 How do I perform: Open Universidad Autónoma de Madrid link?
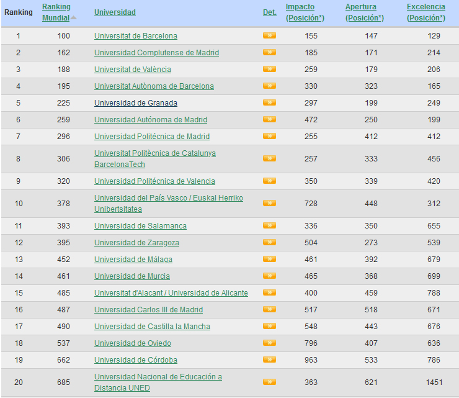click(151, 120)
